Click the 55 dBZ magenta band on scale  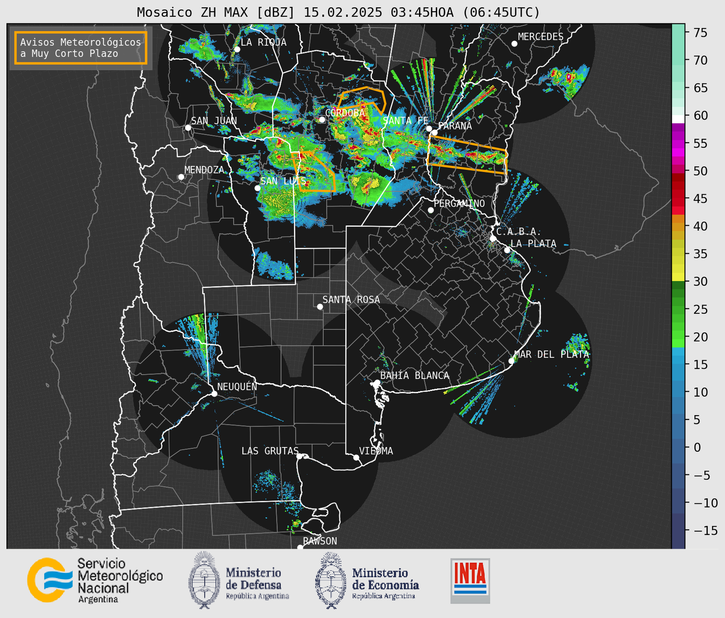tap(678, 143)
